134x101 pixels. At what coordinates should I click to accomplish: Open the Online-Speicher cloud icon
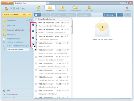75,7
